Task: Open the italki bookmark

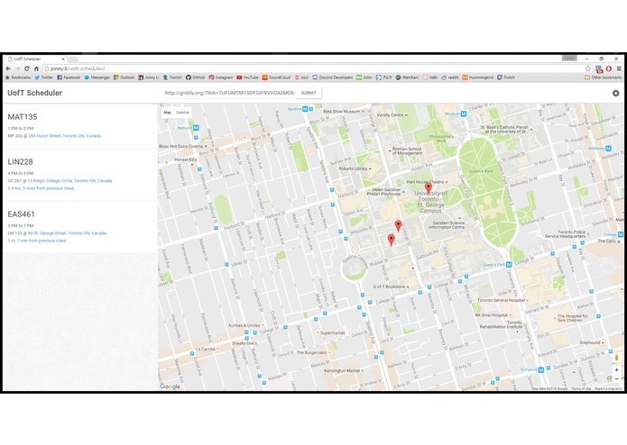Action: pos(430,77)
